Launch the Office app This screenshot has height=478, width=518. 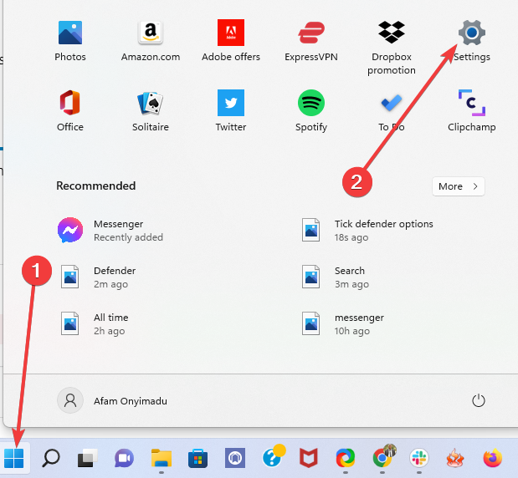tap(70, 110)
